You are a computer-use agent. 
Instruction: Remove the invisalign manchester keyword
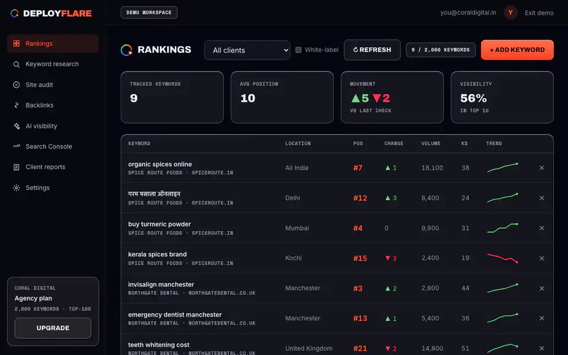(541, 288)
